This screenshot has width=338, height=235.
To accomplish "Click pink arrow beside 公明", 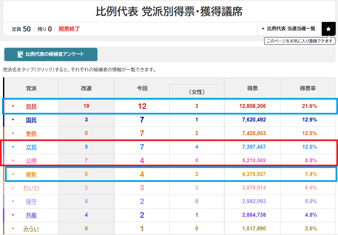I will 13,160.
